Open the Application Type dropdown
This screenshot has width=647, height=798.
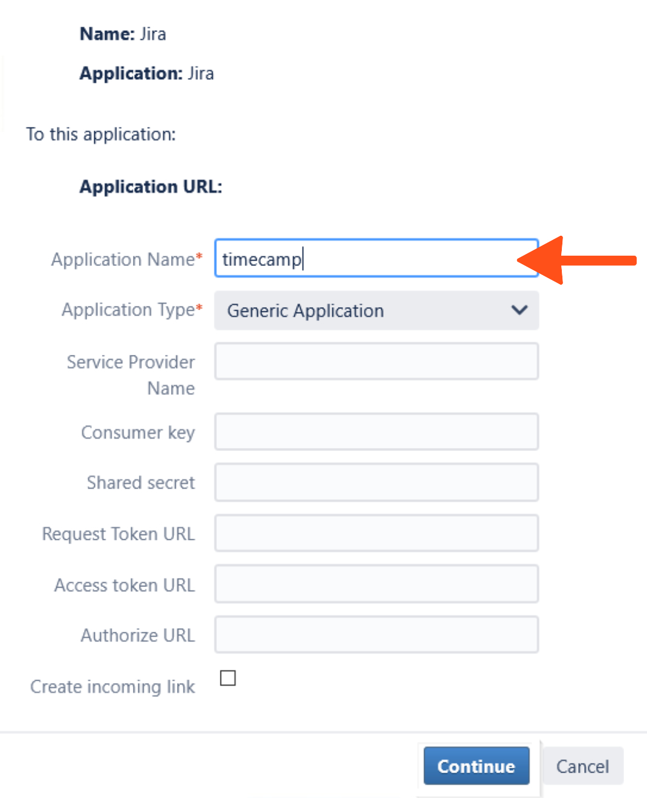(376, 311)
